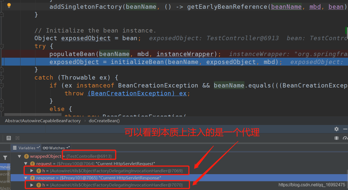Click the field icon beside response
This screenshot has width=348, height=190.
tap(33, 178)
